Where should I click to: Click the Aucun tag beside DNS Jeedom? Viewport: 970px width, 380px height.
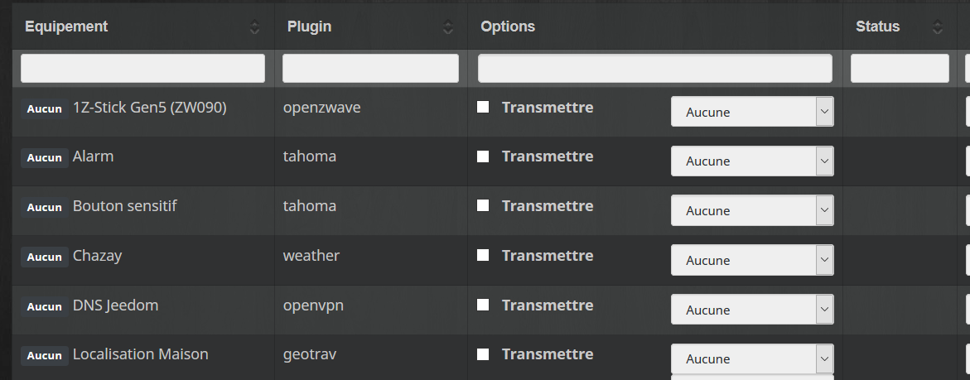(44, 306)
